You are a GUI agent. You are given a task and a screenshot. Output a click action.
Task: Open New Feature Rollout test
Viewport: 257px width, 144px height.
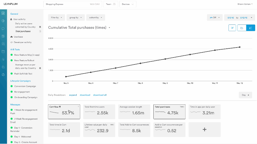pyautogui.click(x=24, y=61)
